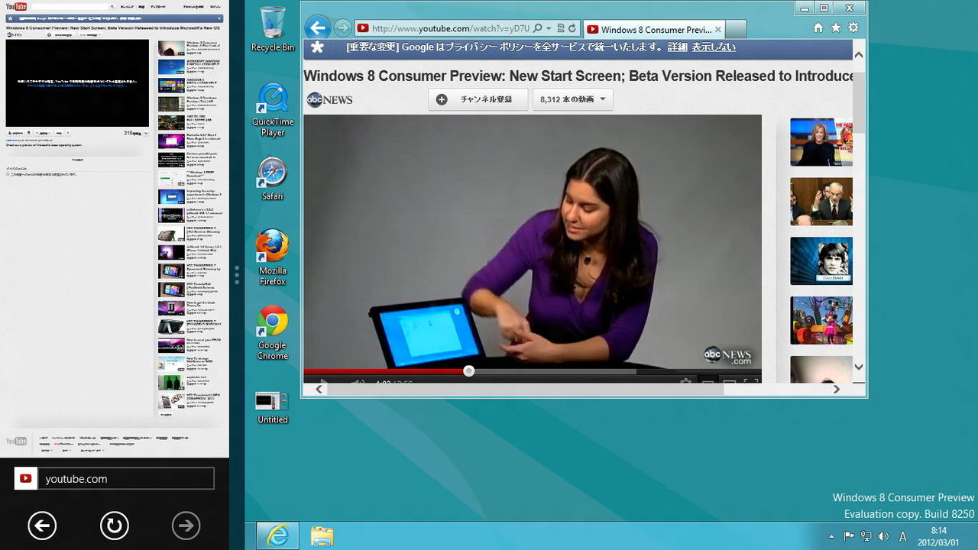Click the forward arrow in desktop Internet Explorer
Viewport: 978px width, 550px height.
pos(342,28)
